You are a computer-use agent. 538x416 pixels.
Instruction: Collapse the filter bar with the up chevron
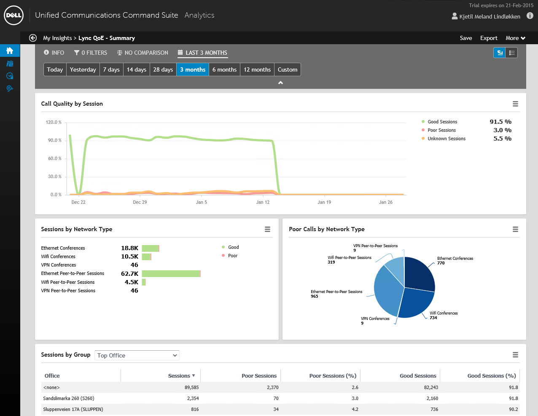click(280, 83)
